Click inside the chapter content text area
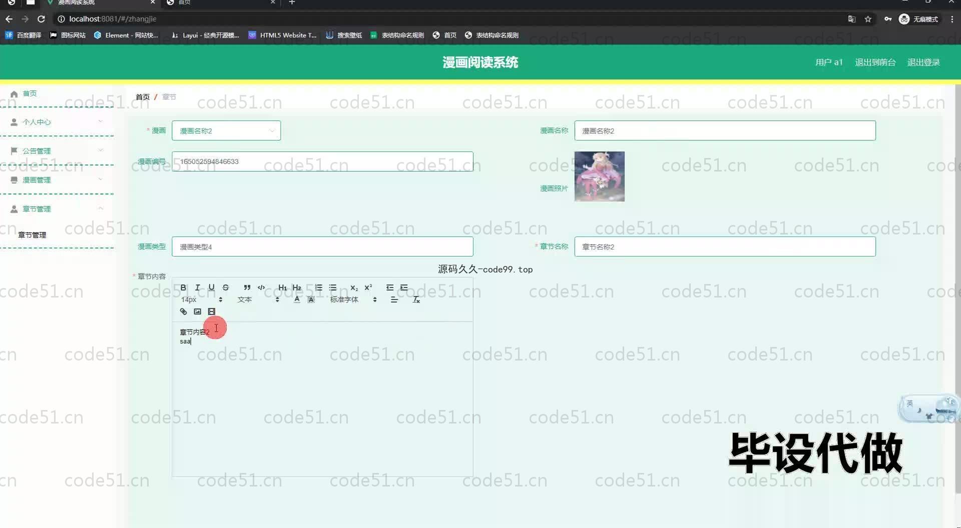Viewport: 961px width, 528px height. tap(322, 399)
